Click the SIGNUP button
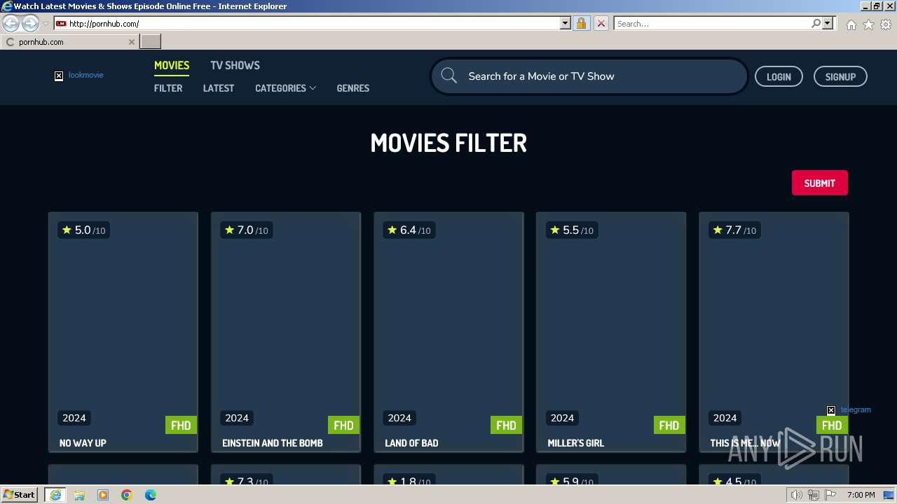The height and width of the screenshot is (504, 897). [840, 76]
